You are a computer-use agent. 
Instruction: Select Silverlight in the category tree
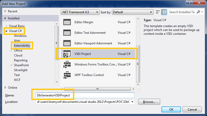(x=21, y=70)
